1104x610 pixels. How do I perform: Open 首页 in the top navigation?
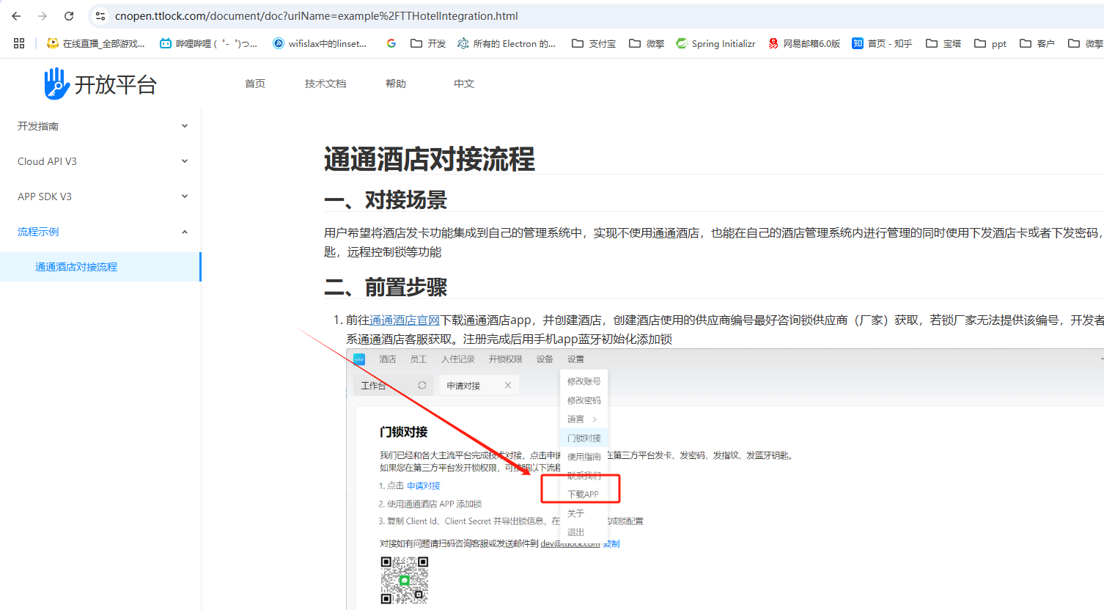pyautogui.click(x=255, y=84)
